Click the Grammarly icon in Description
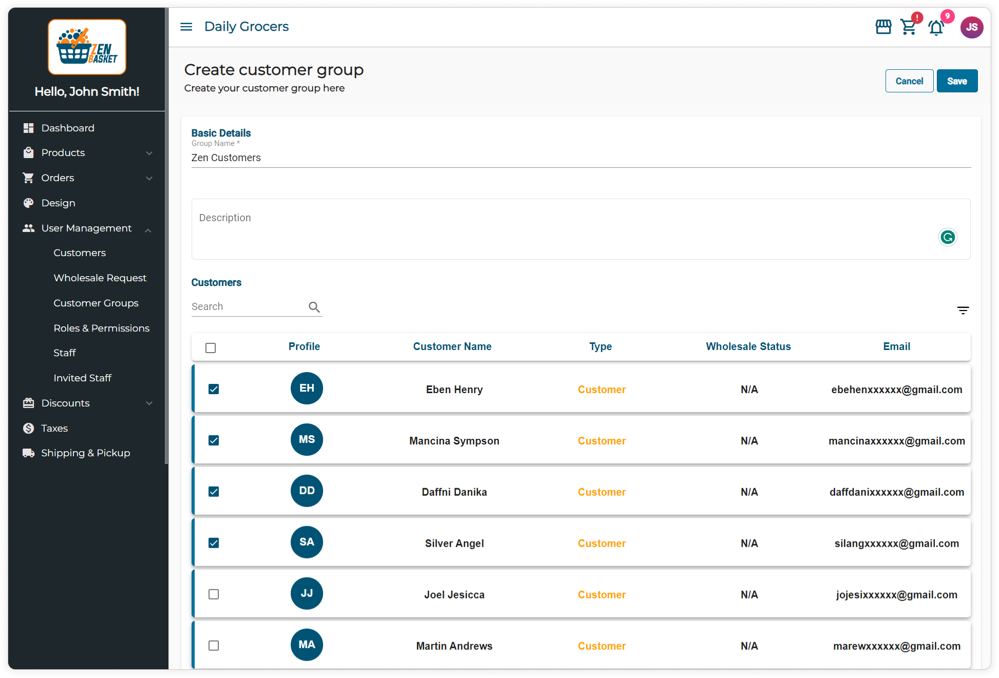 (948, 237)
